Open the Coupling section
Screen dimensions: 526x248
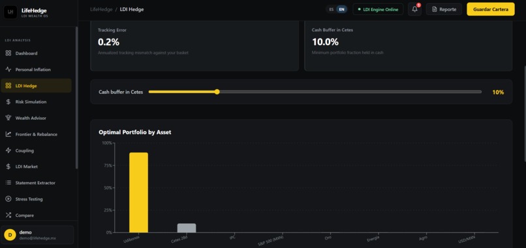37,150
